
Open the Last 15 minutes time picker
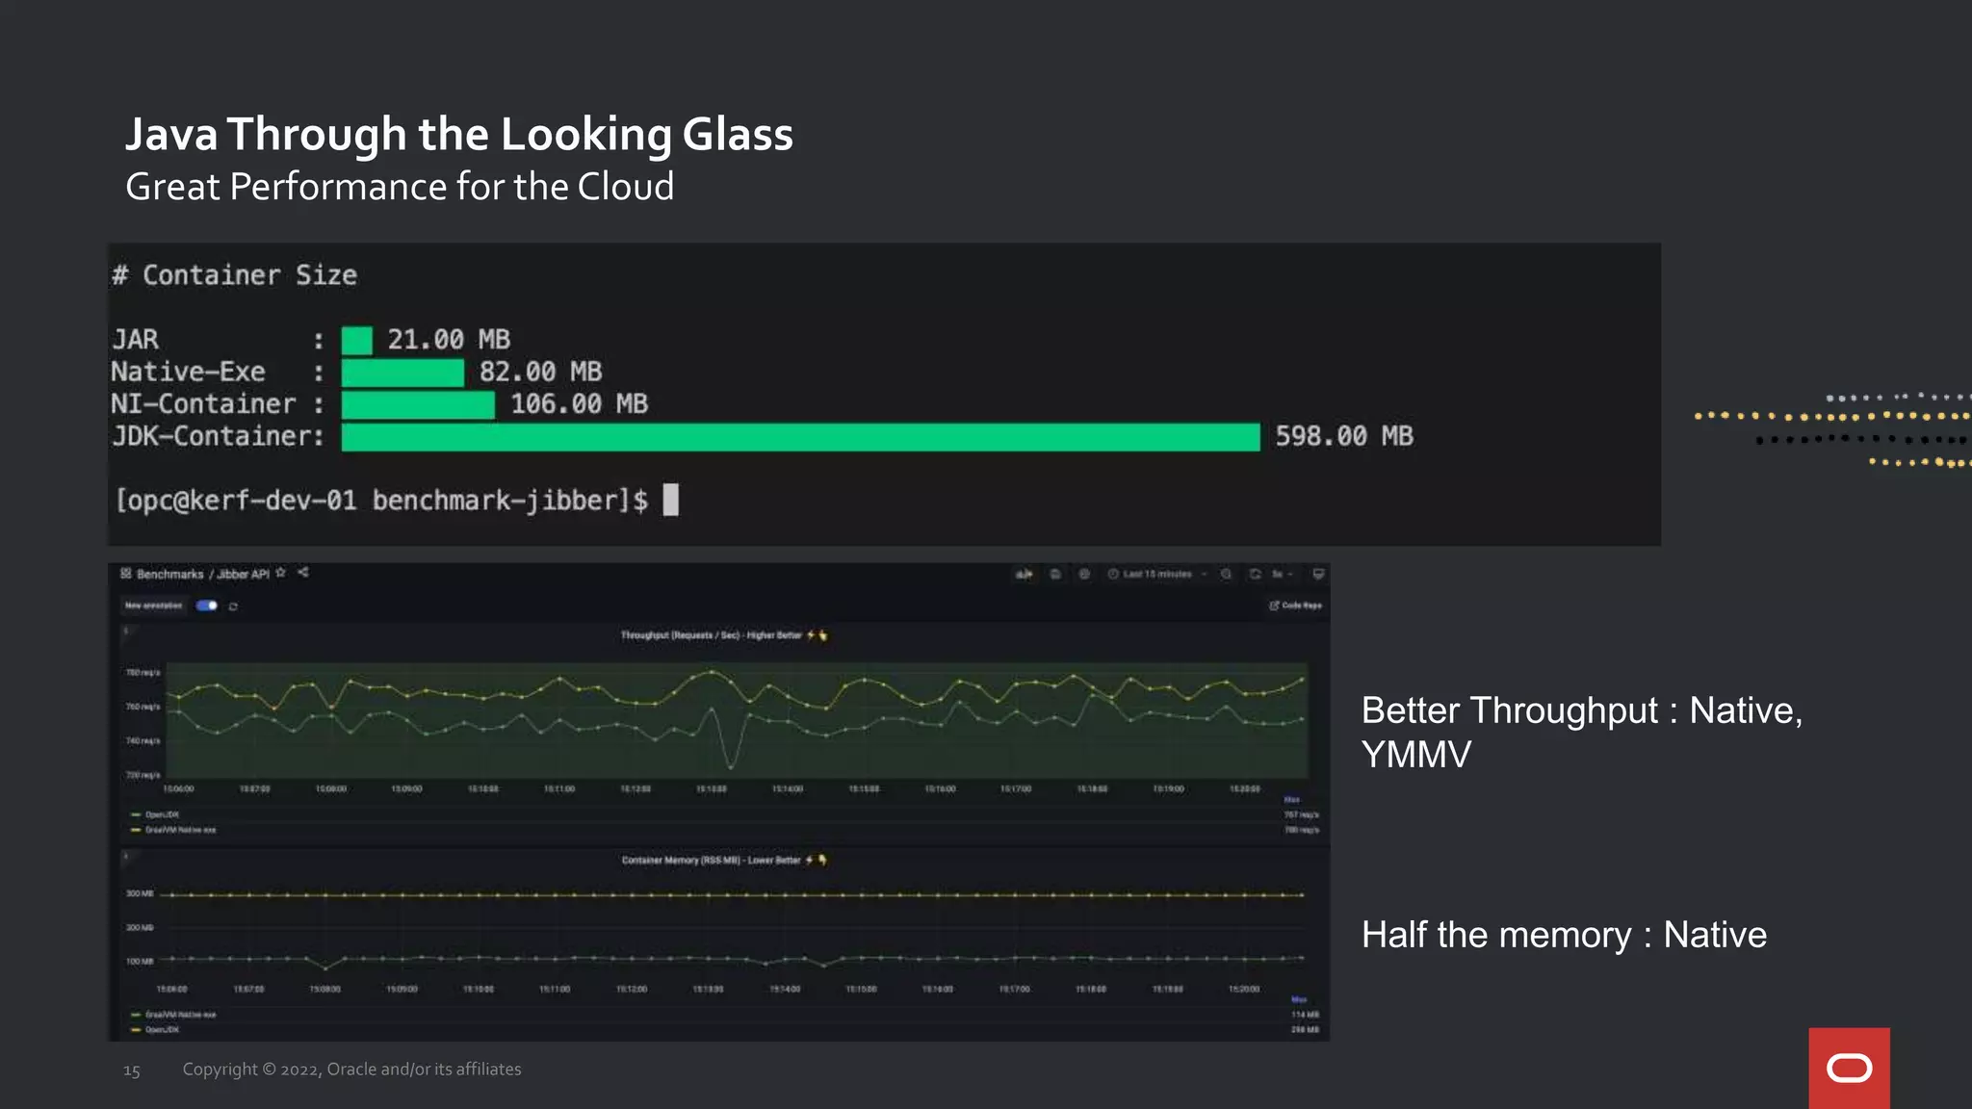tap(1156, 574)
